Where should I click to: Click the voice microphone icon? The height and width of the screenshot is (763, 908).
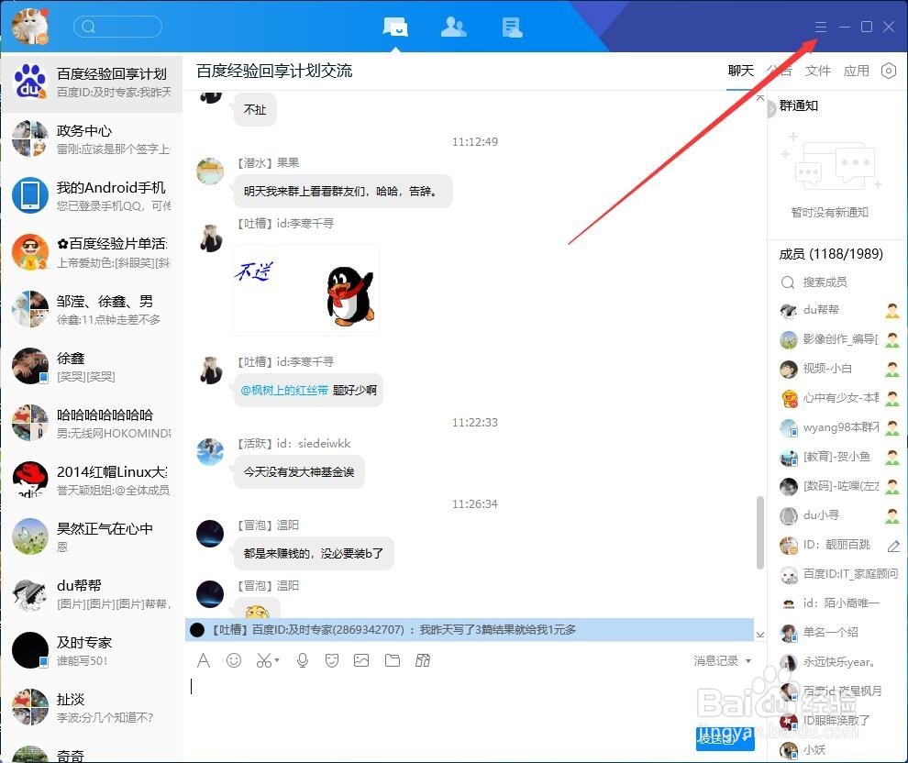point(303,660)
